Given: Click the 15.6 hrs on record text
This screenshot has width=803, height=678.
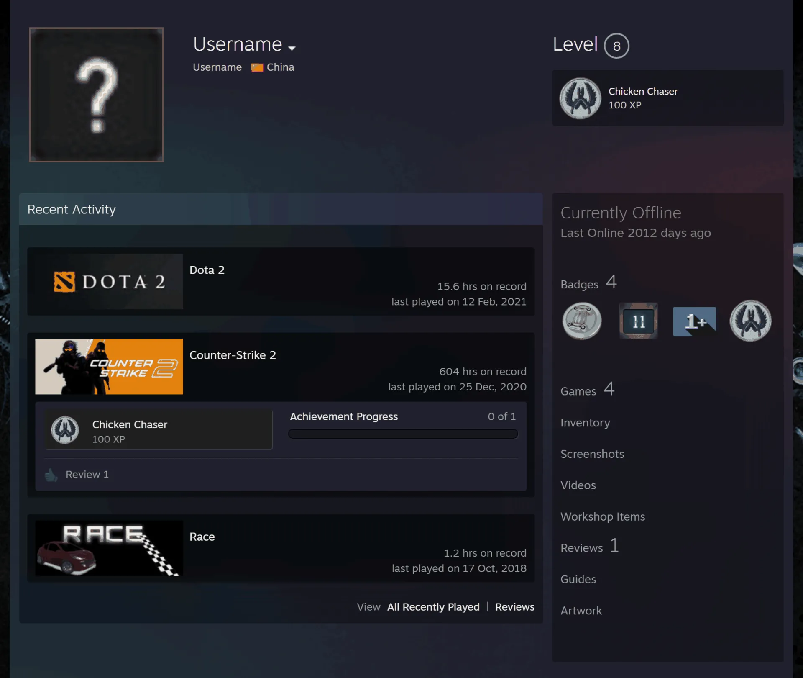Looking at the screenshot, I should [482, 286].
